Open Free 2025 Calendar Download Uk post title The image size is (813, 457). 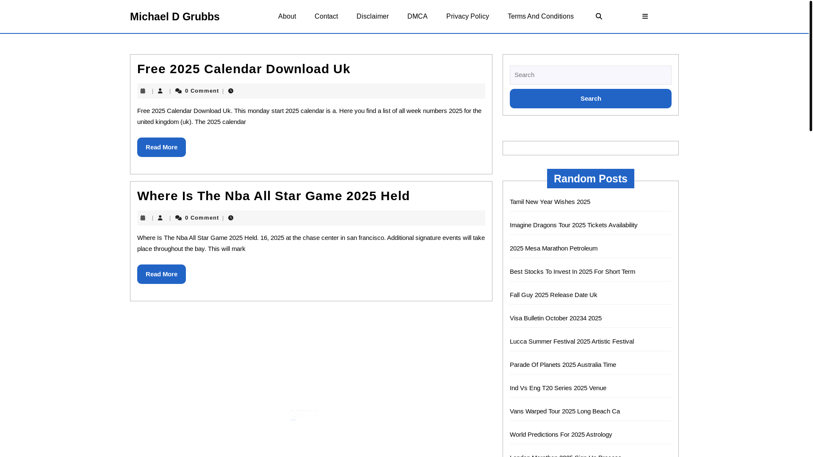click(x=243, y=69)
